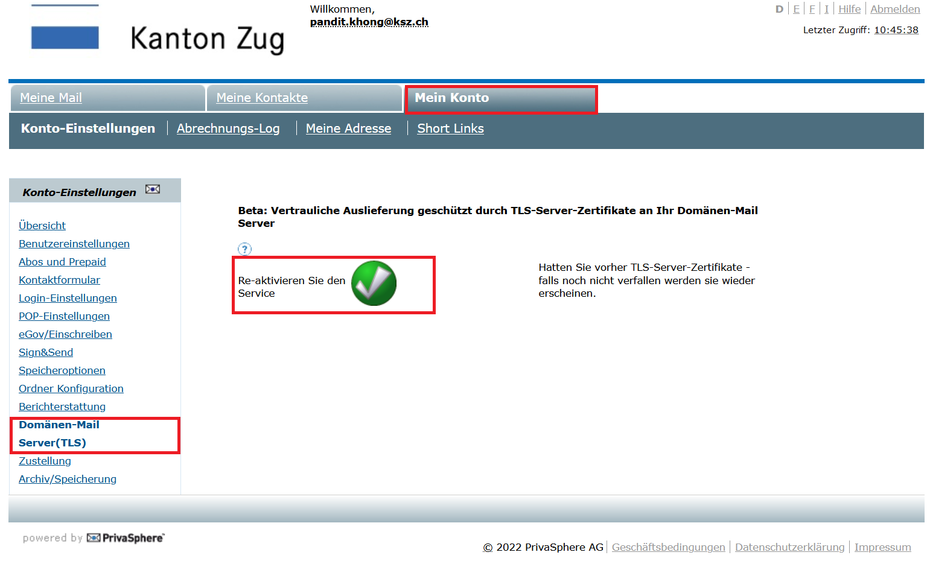Screen dimensions: 927x561
Task: Click the Hilfe link at top
Action: pyautogui.click(x=849, y=9)
